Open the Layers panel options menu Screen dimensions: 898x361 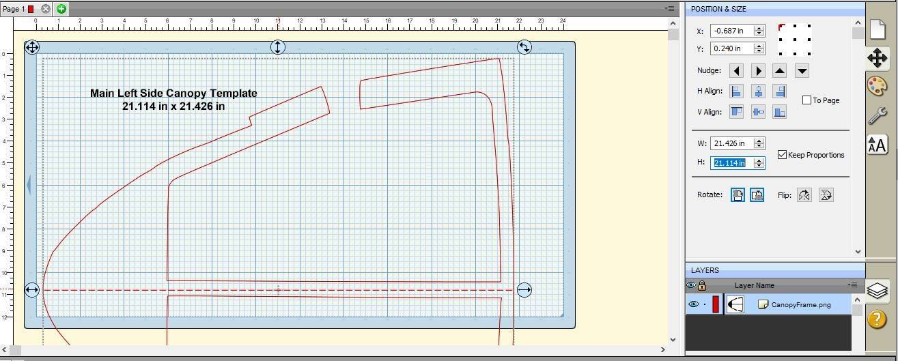(x=852, y=285)
